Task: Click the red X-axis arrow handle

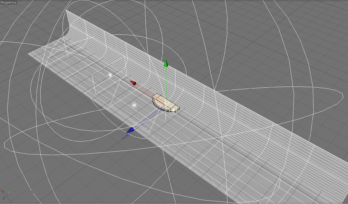Action: coord(133,83)
